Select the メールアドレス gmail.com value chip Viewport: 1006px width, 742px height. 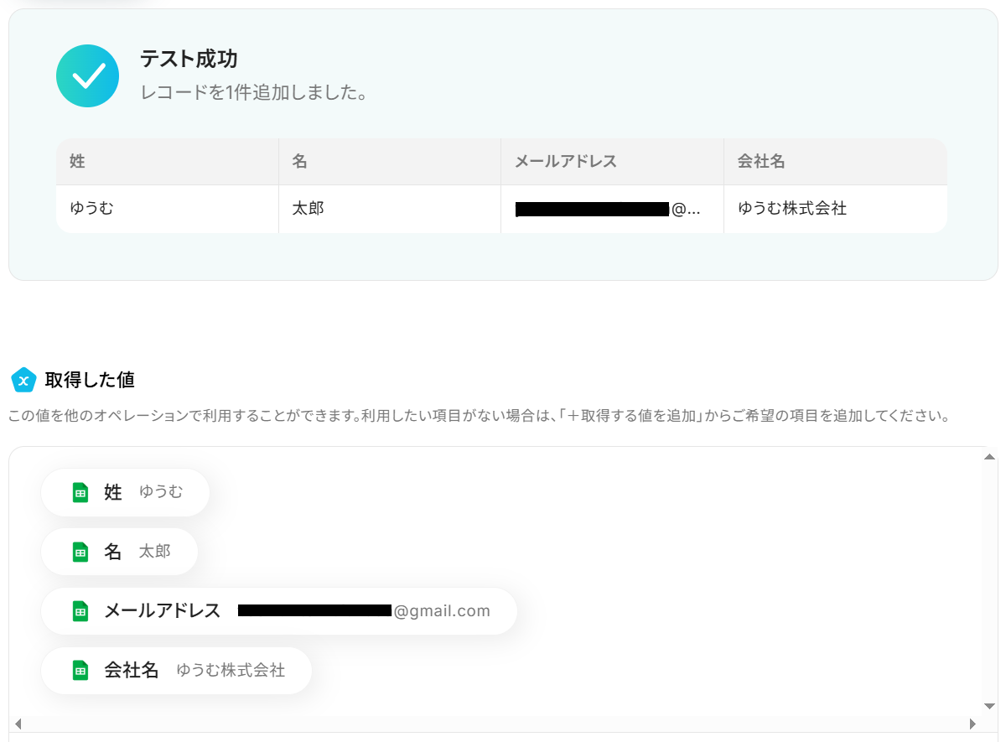(x=279, y=611)
